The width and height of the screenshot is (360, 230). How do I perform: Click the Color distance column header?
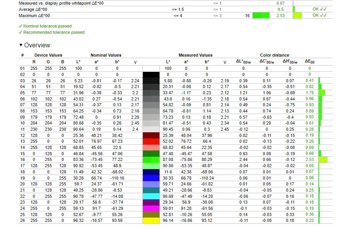[274, 55]
